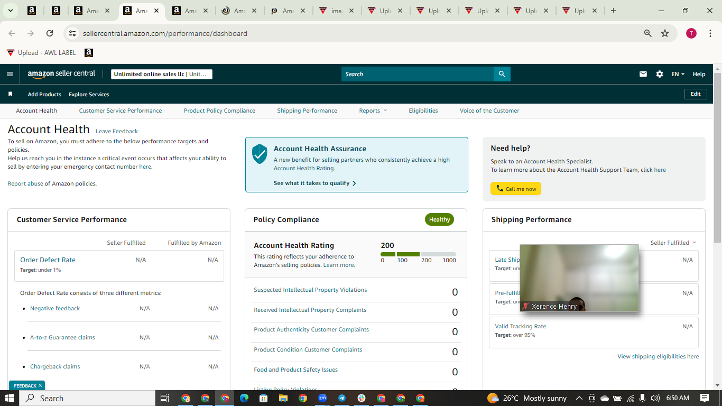The width and height of the screenshot is (722, 406).
Task: Open the settings gear icon
Action: [x=660, y=74]
